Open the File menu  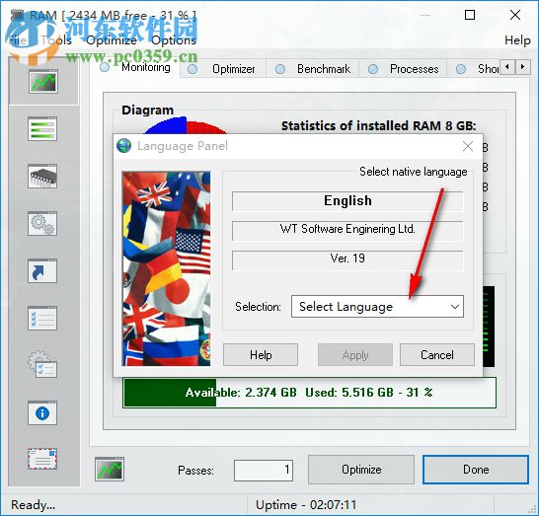(x=17, y=40)
